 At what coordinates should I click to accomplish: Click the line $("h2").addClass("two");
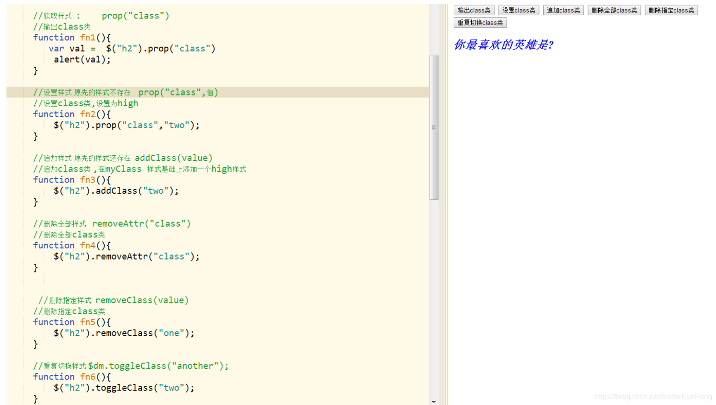116,191
